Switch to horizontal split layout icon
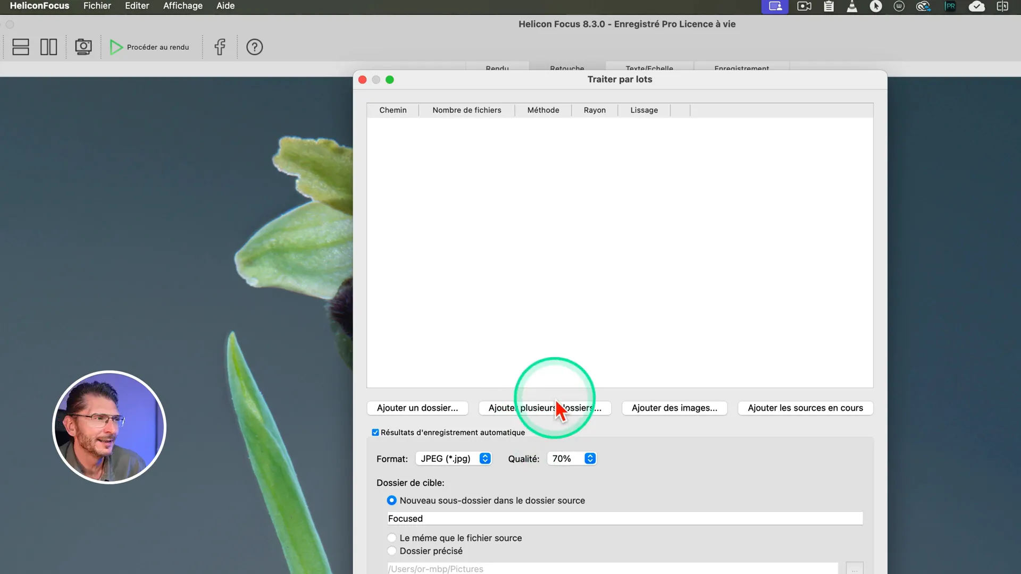The width and height of the screenshot is (1021, 574). tap(21, 47)
